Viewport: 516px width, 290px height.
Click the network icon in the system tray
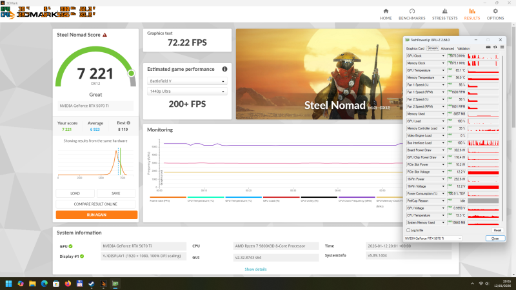[x=481, y=284]
